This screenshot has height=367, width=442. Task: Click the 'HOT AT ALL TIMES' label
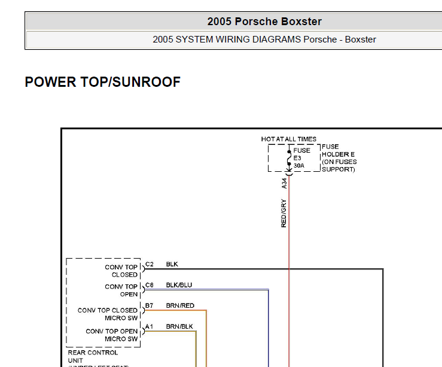[x=289, y=139]
